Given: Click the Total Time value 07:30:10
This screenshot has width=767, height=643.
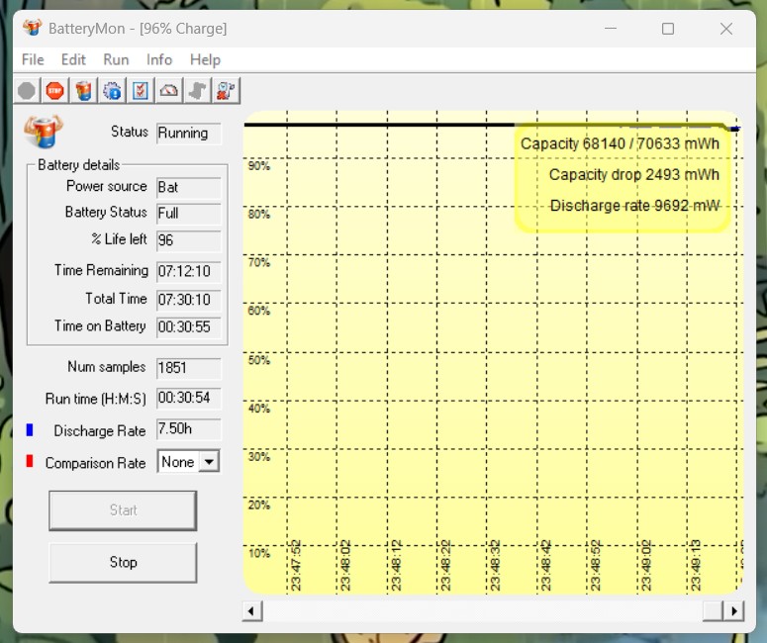Looking at the screenshot, I should tap(189, 300).
